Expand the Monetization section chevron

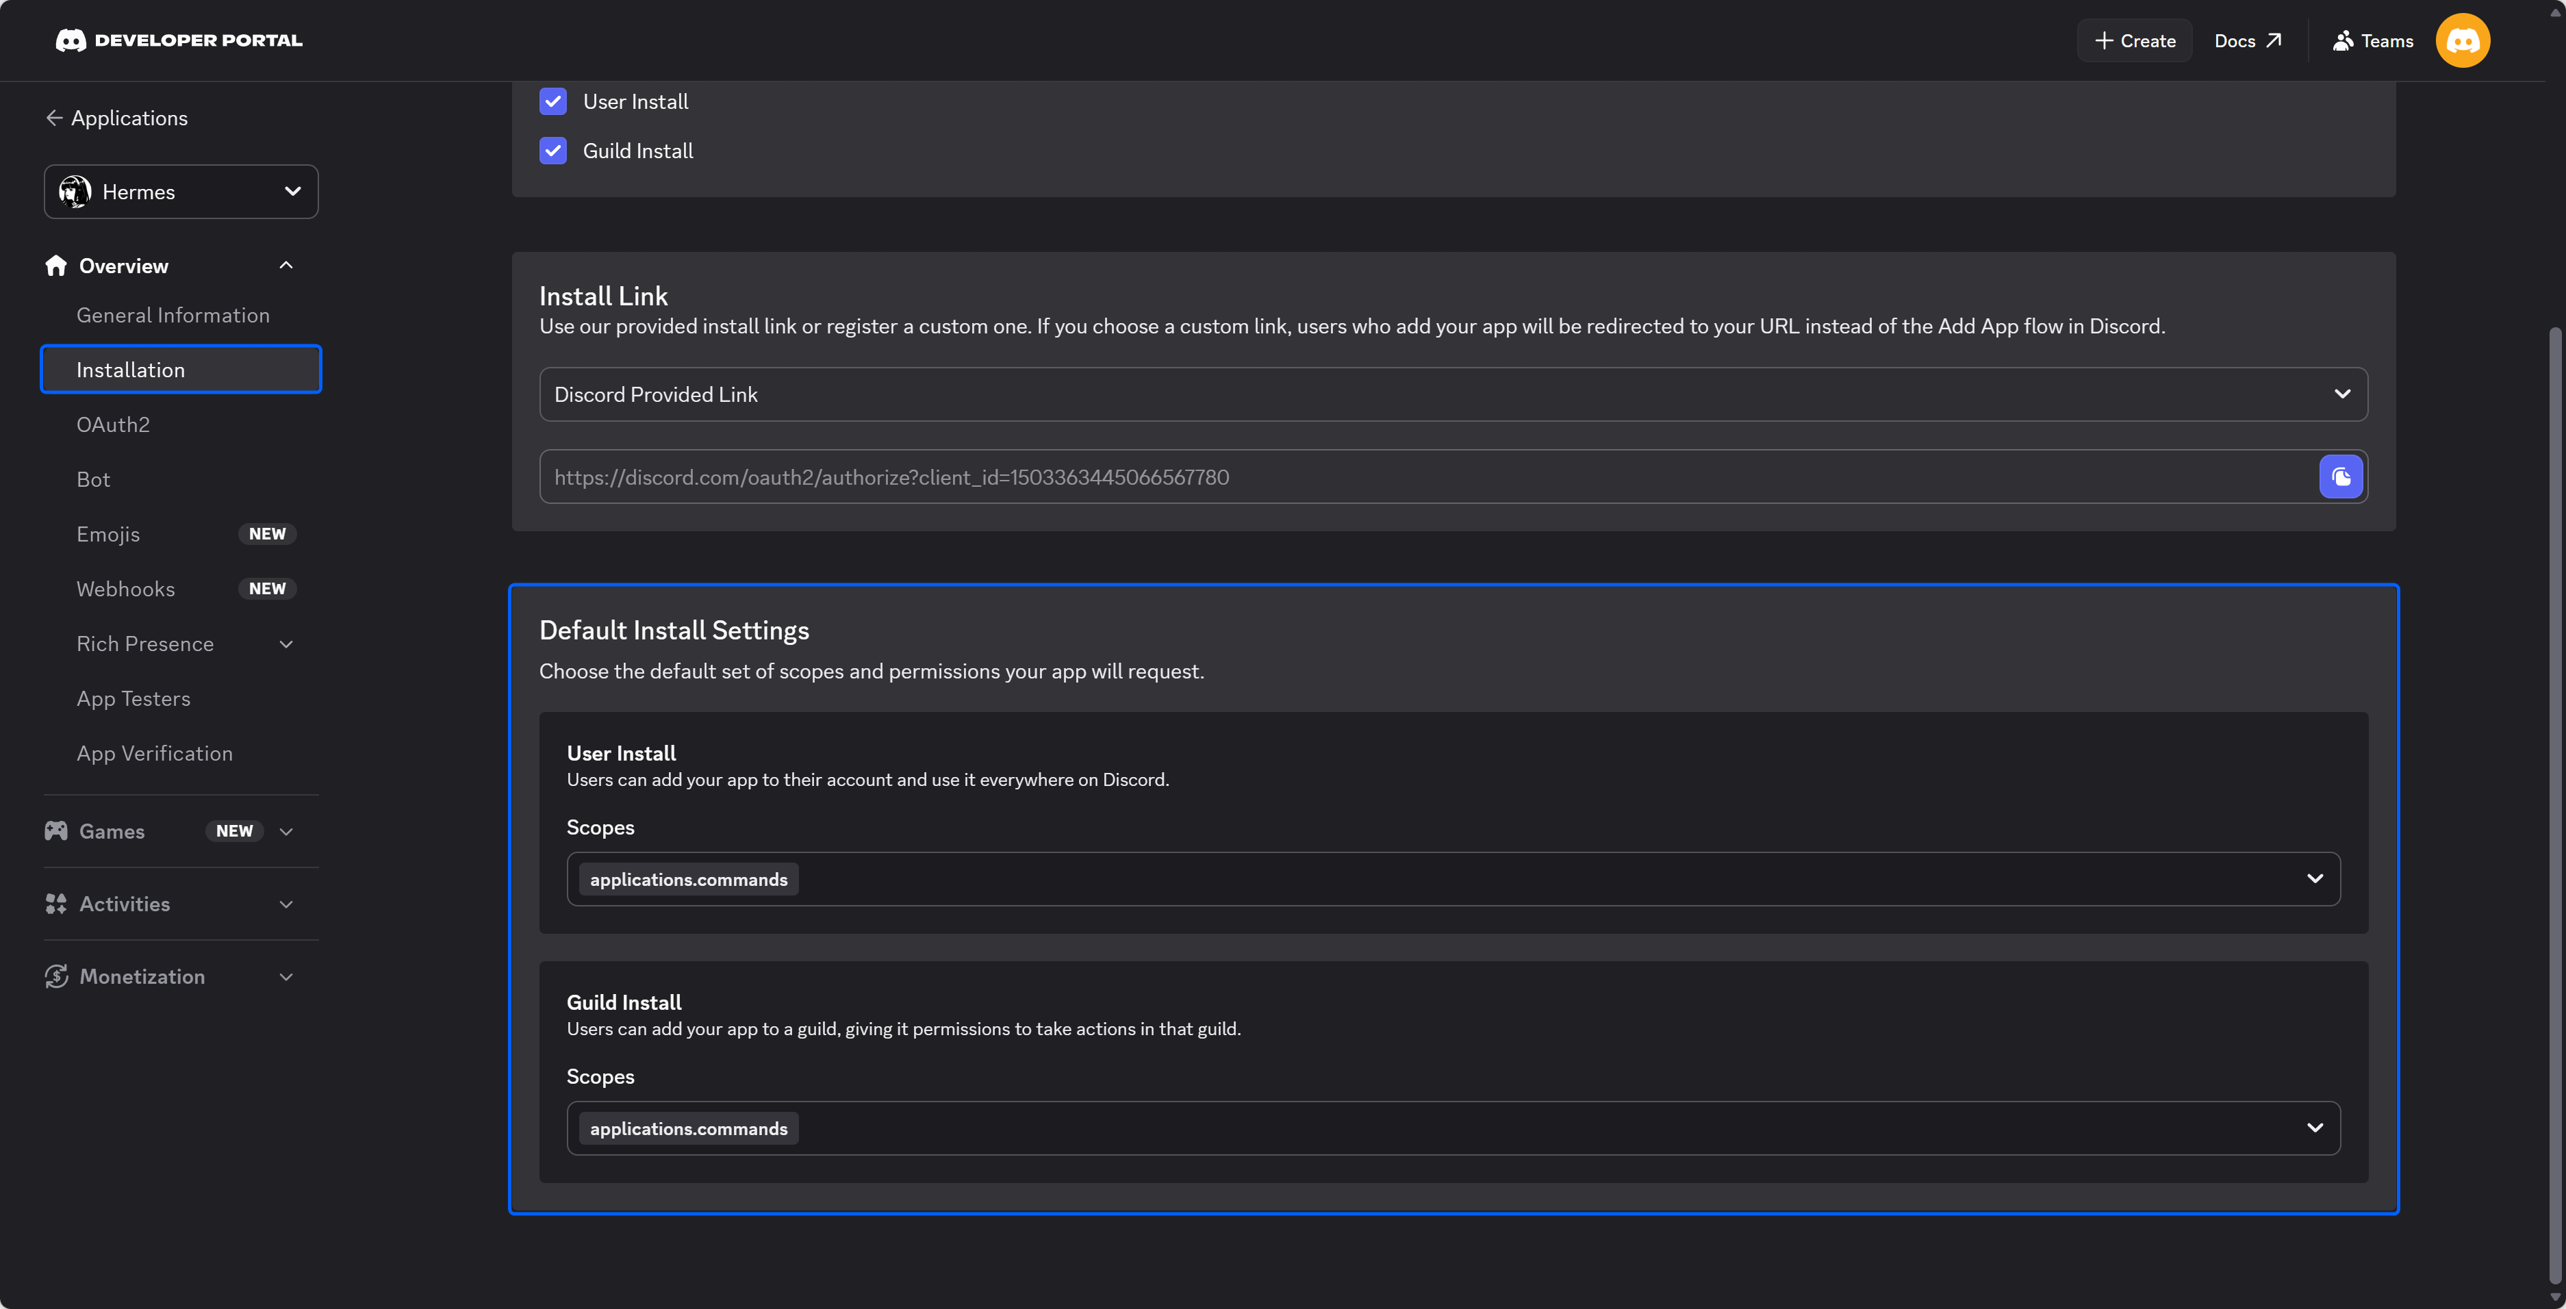(x=286, y=976)
